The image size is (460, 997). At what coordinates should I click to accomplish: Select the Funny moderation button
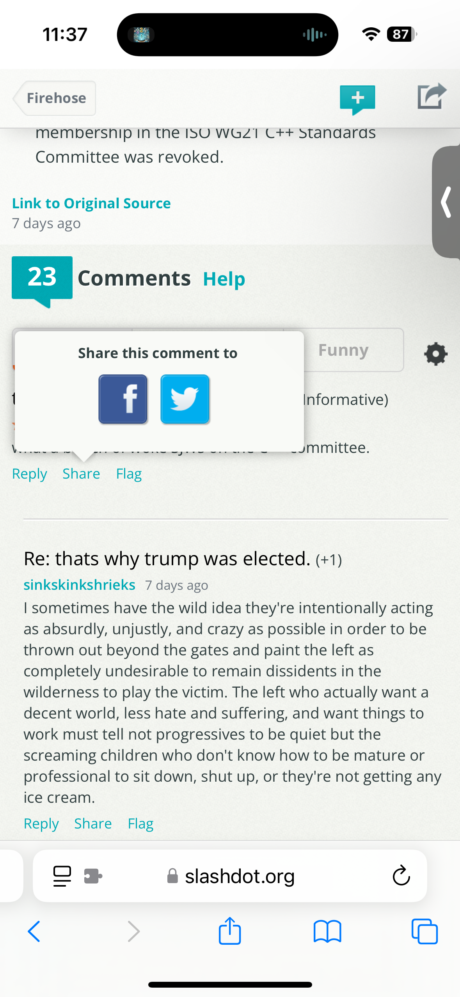coord(343,350)
